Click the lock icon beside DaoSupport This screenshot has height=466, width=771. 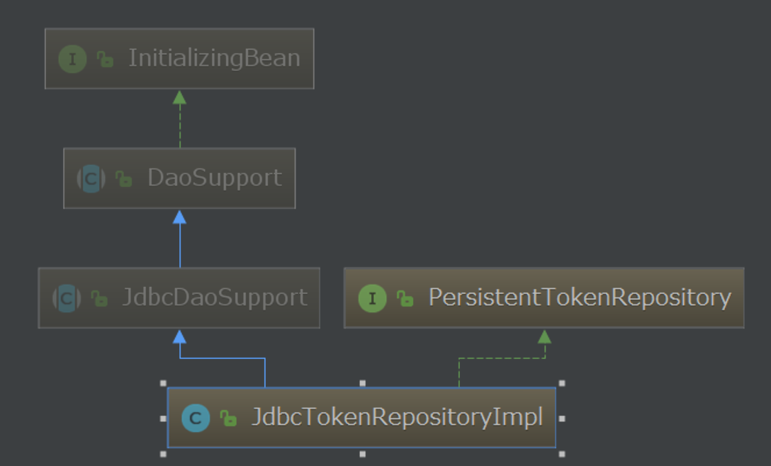click(124, 179)
